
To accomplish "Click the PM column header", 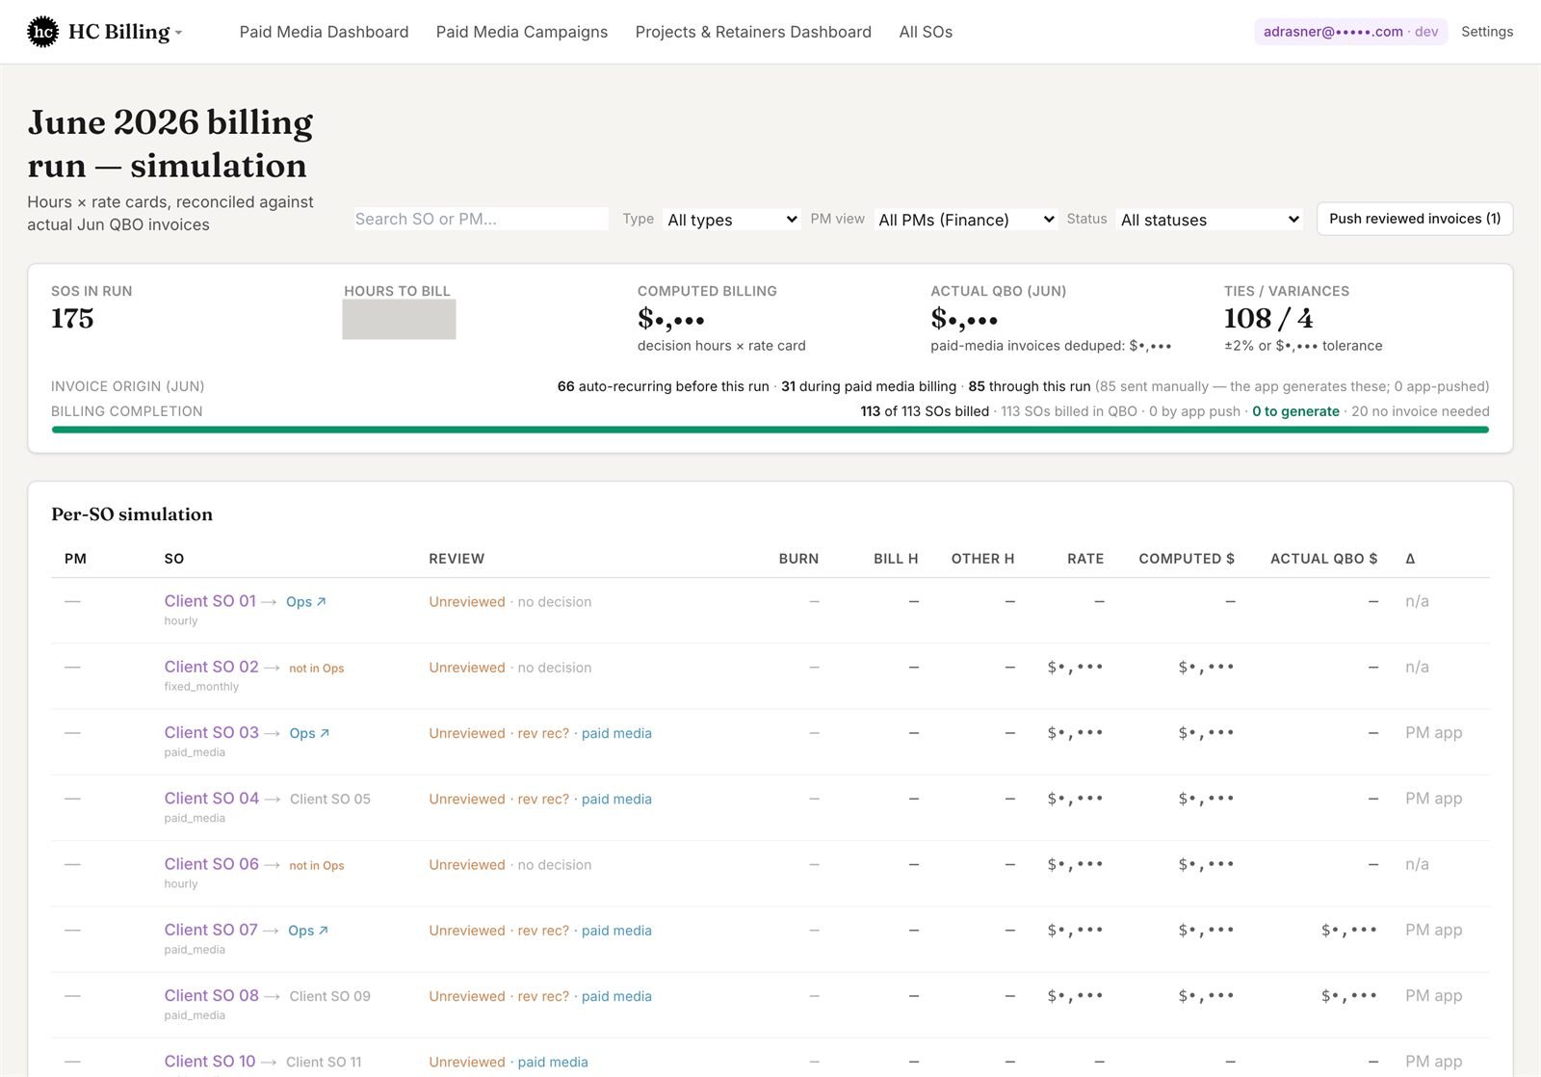I will click(x=75, y=559).
